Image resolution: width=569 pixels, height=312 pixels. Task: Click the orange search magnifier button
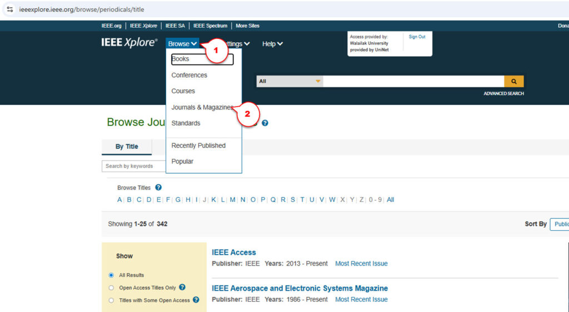click(514, 81)
